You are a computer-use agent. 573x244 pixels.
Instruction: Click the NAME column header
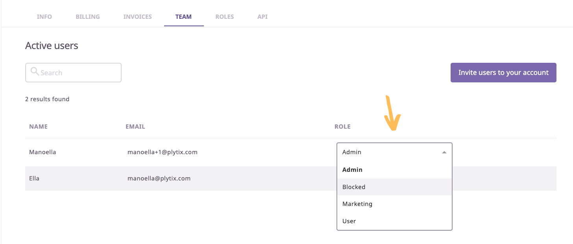tap(38, 127)
